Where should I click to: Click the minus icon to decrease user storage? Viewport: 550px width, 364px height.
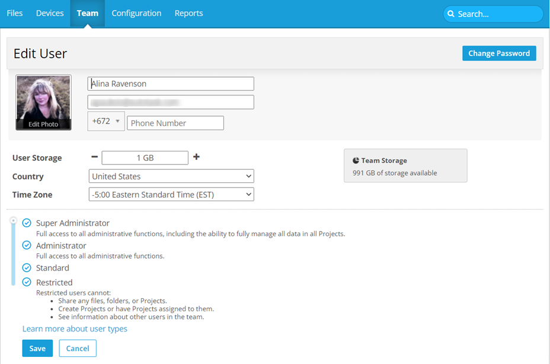pos(94,157)
